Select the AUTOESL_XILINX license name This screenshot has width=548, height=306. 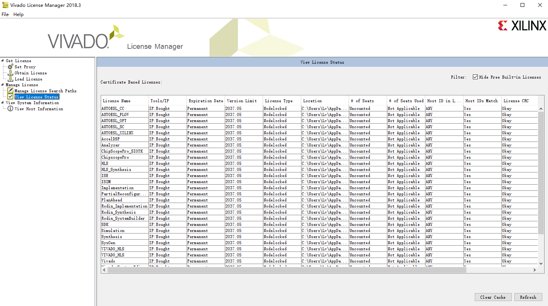pos(117,133)
